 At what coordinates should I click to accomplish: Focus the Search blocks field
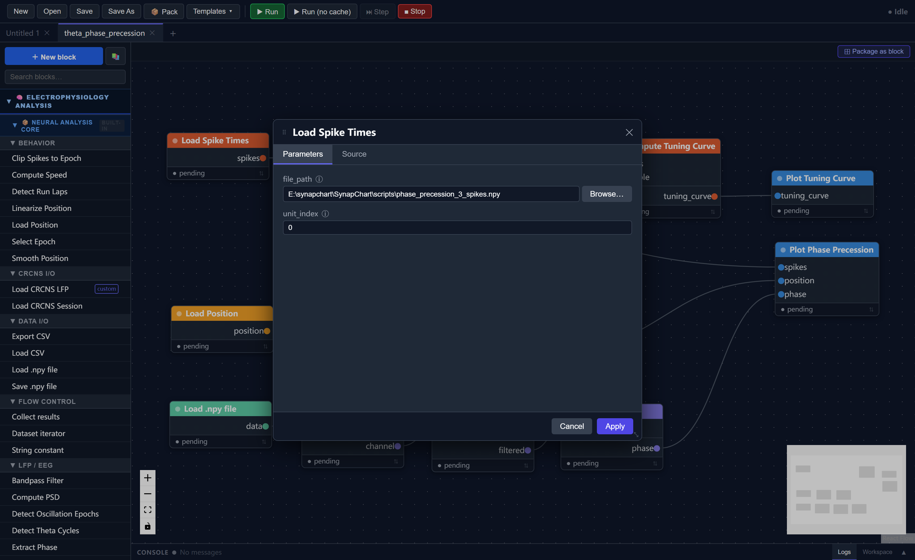pos(65,77)
